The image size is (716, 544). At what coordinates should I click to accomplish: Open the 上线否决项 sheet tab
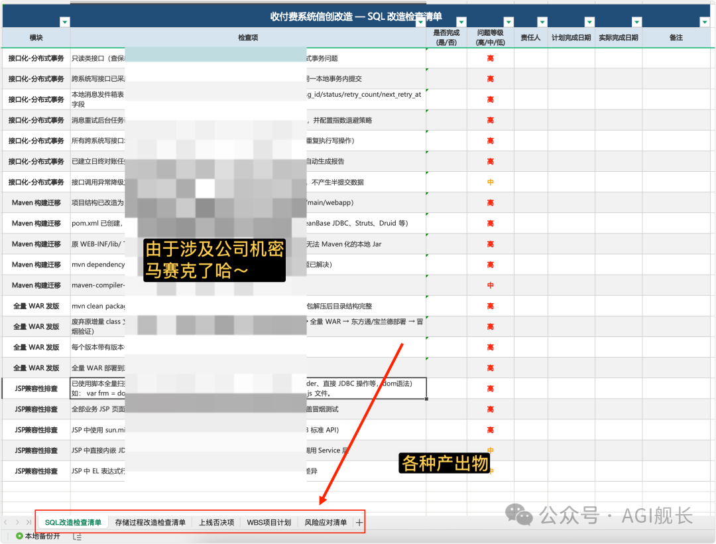(x=216, y=523)
